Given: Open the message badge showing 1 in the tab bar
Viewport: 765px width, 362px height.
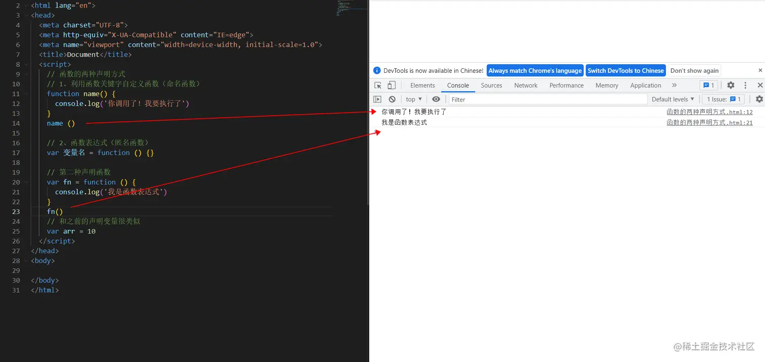Looking at the screenshot, I should click(x=708, y=85).
